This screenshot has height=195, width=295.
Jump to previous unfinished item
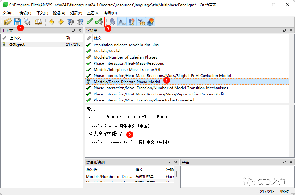point(71,22)
